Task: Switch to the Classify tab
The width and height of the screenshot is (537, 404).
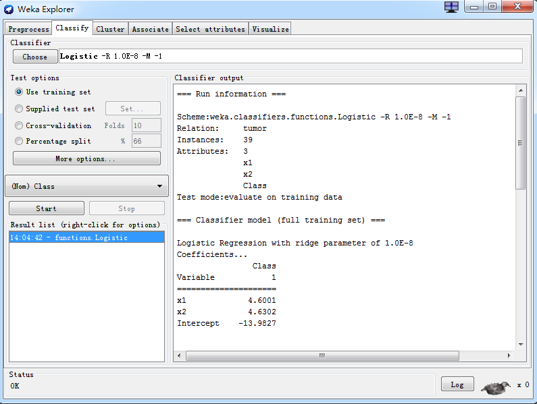Action: pyautogui.click(x=72, y=28)
